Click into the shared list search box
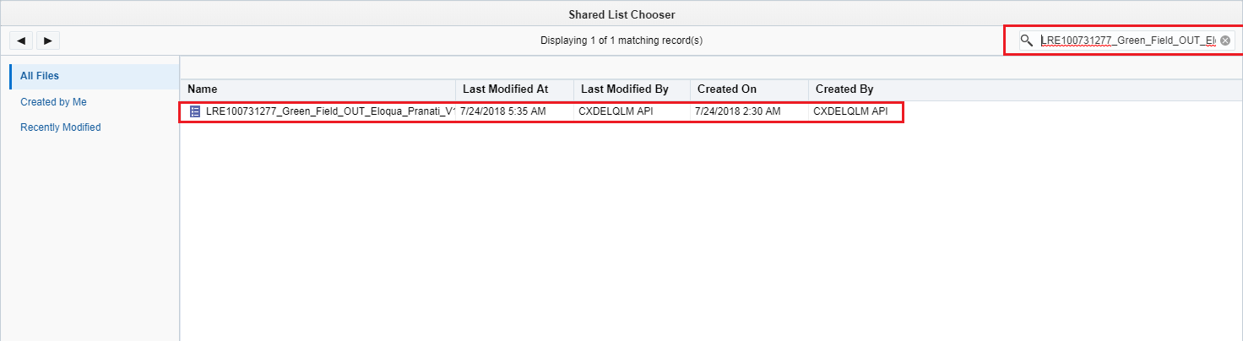Screen dimensions: 1243x341 (x=1127, y=41)
